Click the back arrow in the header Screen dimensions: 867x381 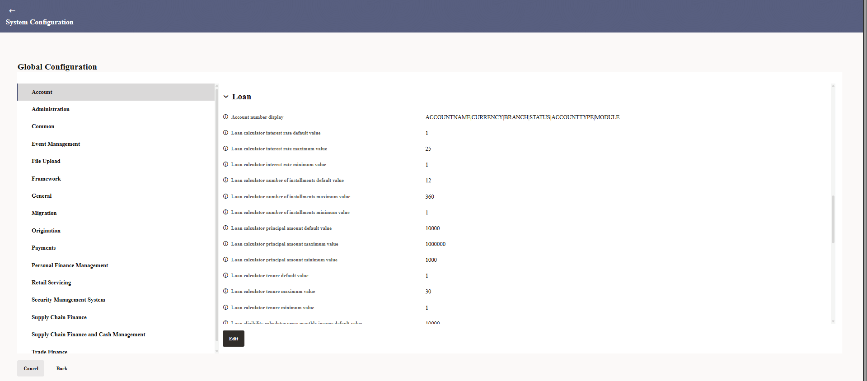tap(12, 11)
